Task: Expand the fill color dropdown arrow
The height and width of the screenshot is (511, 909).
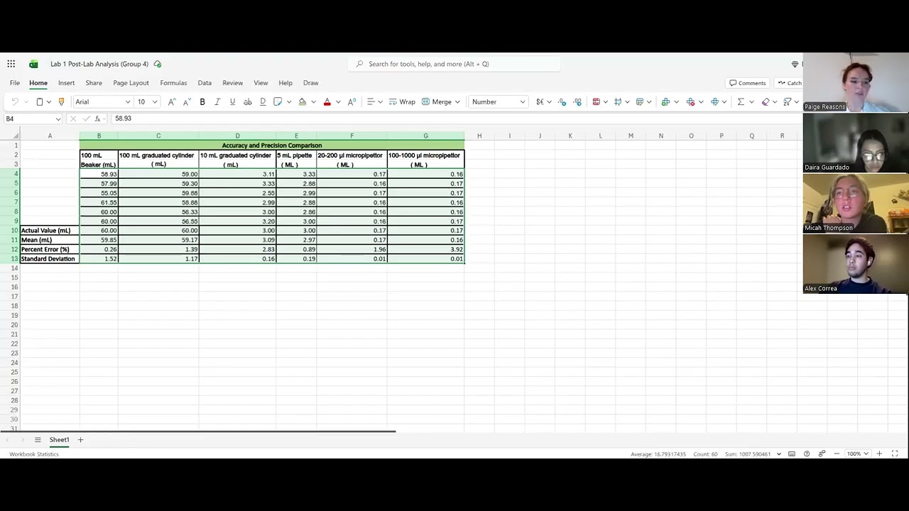Action: pyautogui.click(x=313, y=102)
